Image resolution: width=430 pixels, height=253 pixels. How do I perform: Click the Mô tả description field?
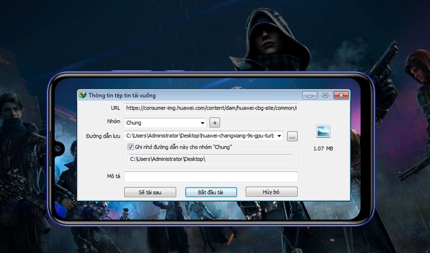click(x=211, y=177)
